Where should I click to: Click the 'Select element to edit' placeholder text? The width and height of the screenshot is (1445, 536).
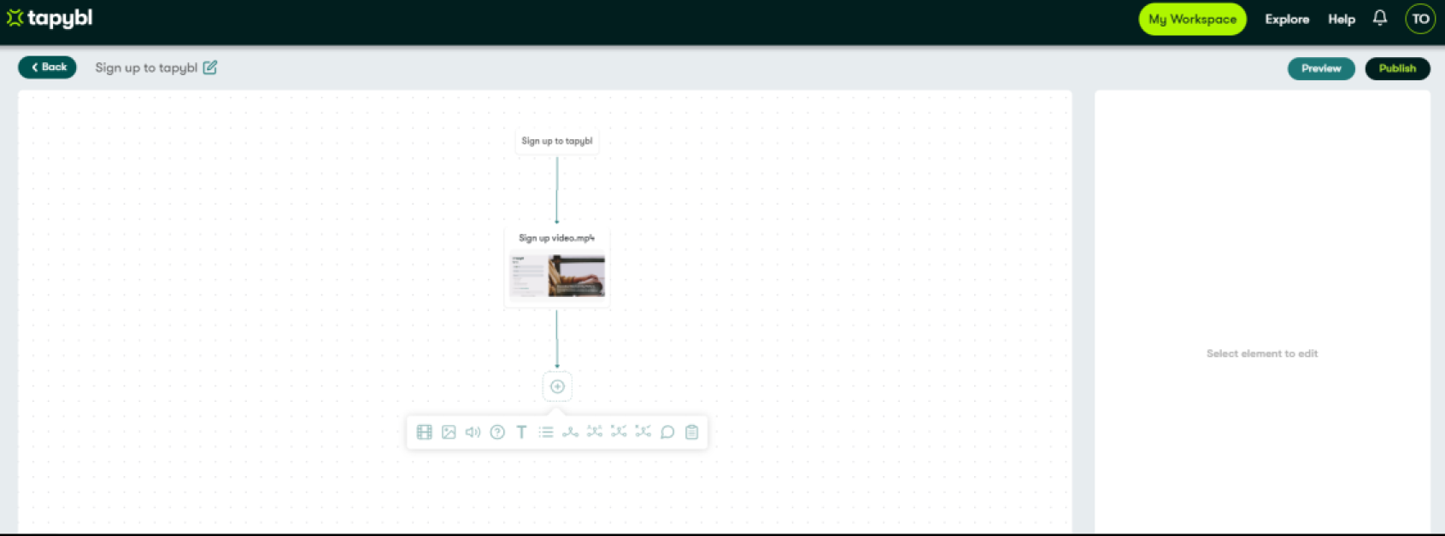(1262, 353)
